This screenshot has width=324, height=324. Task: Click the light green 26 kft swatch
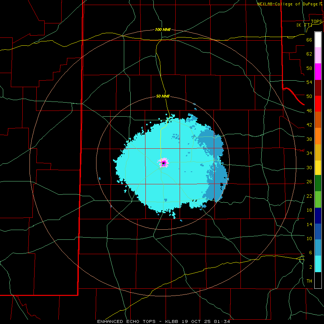point(318,199)
